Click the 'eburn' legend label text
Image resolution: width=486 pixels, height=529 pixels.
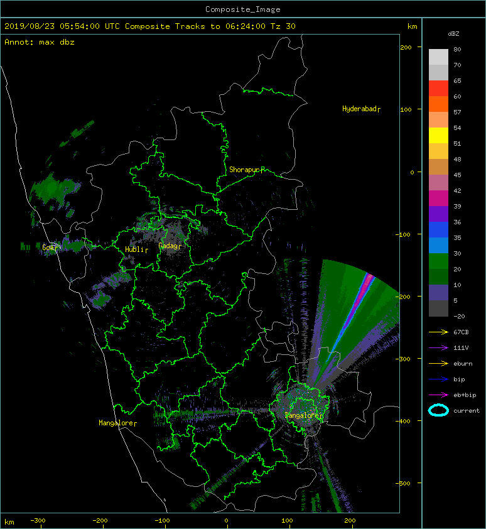pos(463,364)
